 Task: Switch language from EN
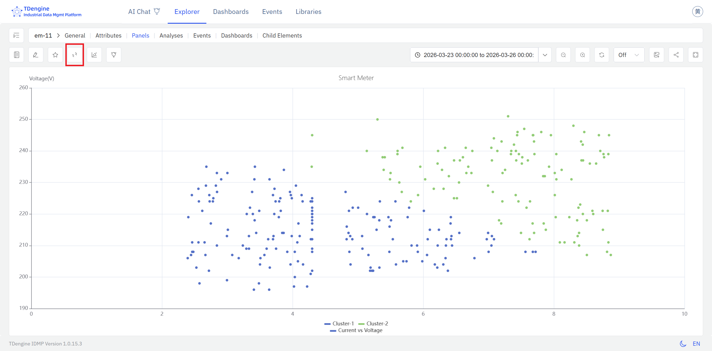tap(697, 344)
